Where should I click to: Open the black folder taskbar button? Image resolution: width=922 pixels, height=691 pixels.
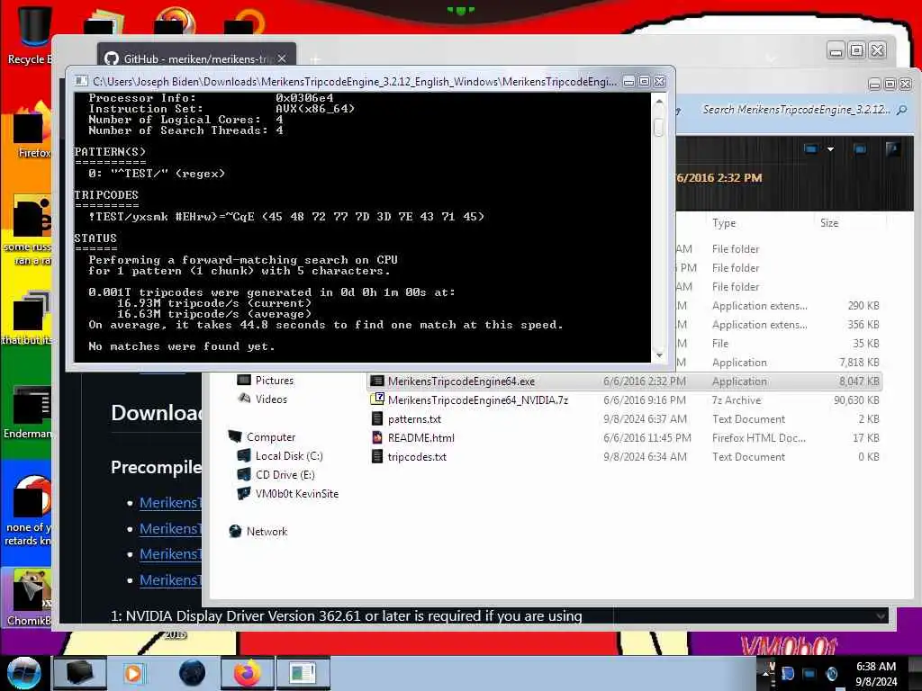[x=79, y=673]
